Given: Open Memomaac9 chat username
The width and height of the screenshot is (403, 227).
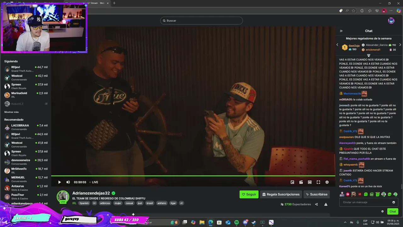Looking at the screenshot, I should (352, 94).
